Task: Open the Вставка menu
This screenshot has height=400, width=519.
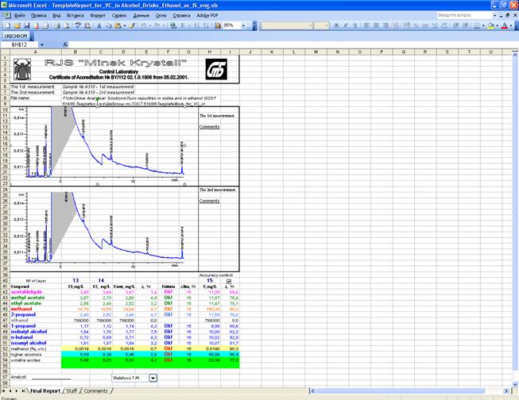Action: pos(76,16)
